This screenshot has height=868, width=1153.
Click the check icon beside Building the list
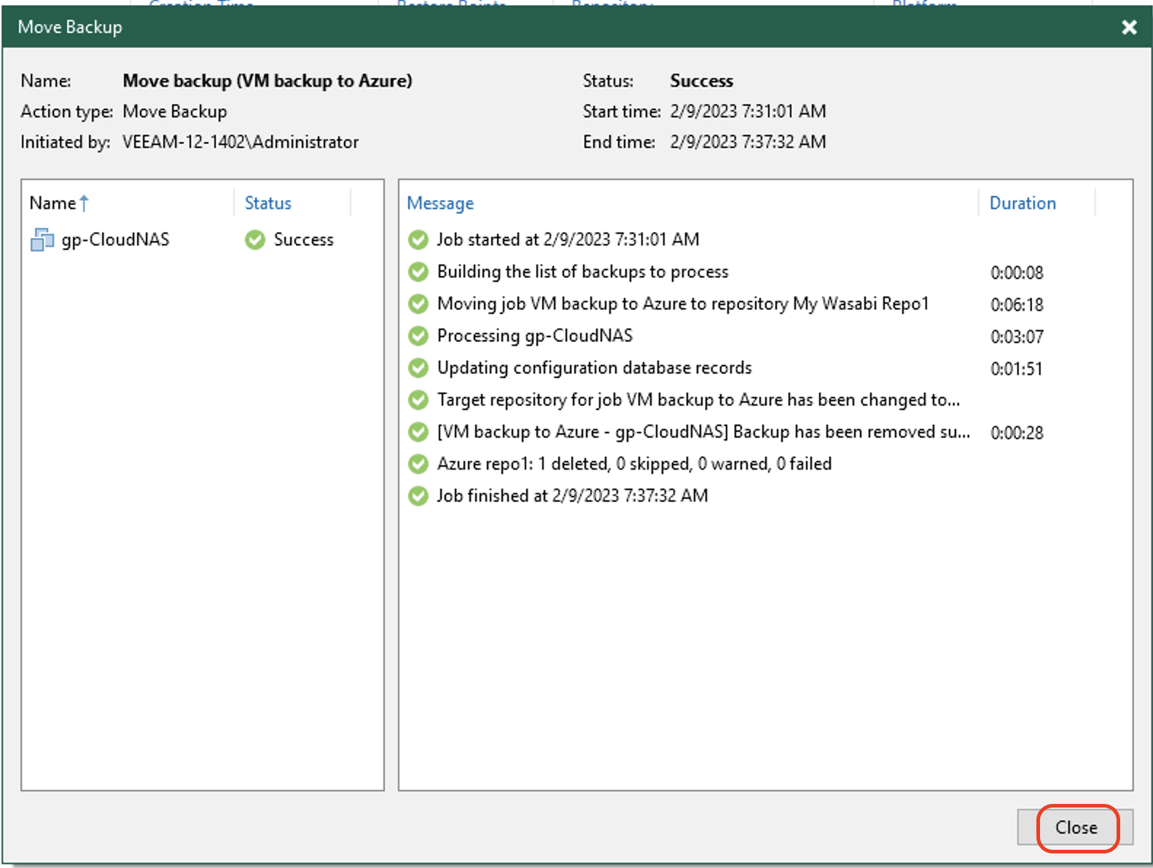click(x=418, y=272)
